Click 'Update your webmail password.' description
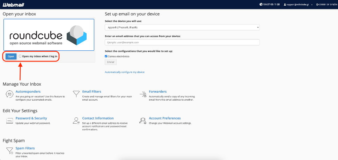338x160 pixels. 33,123
